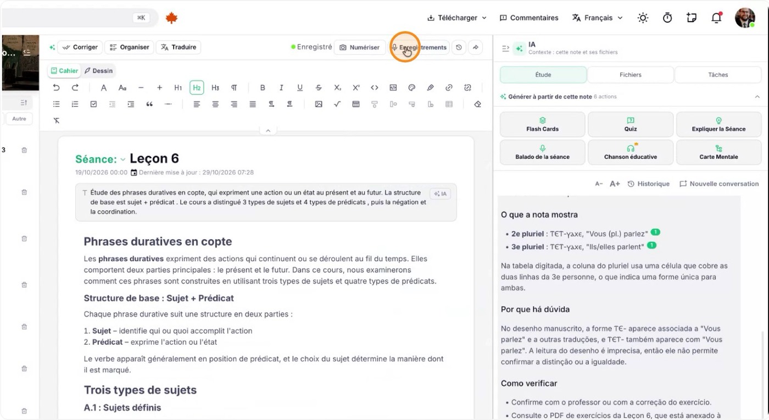Screen dimensions: 769x420
Task: Insert a bulleted list
Action: click(57, 104)
